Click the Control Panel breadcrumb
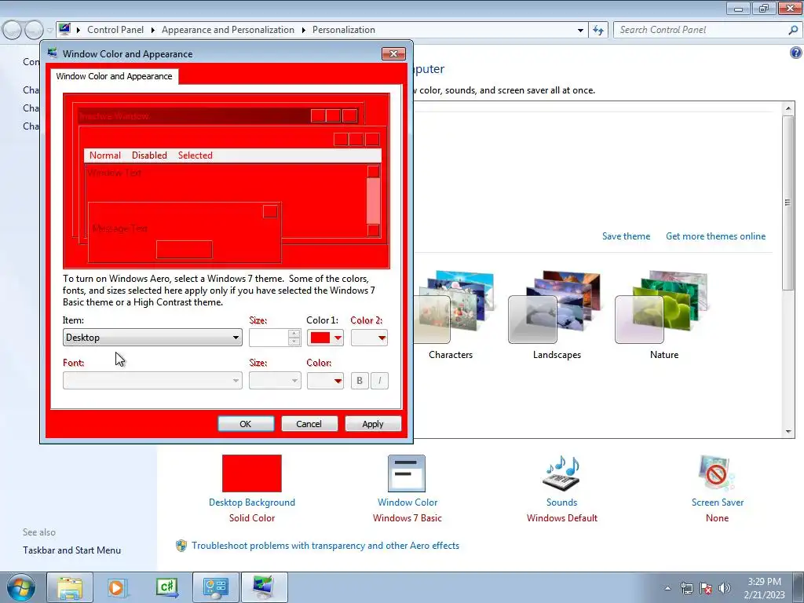Viewport: 804px width, 603px height. click(x=115, y=30)
